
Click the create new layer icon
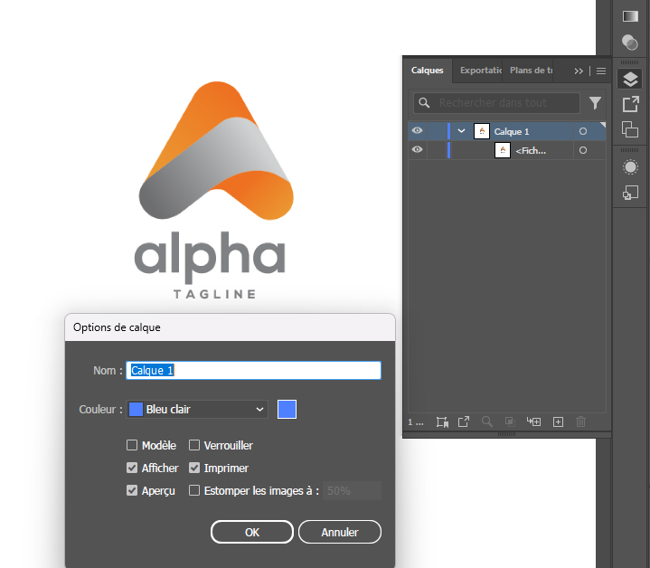click(x=558, y=421)
